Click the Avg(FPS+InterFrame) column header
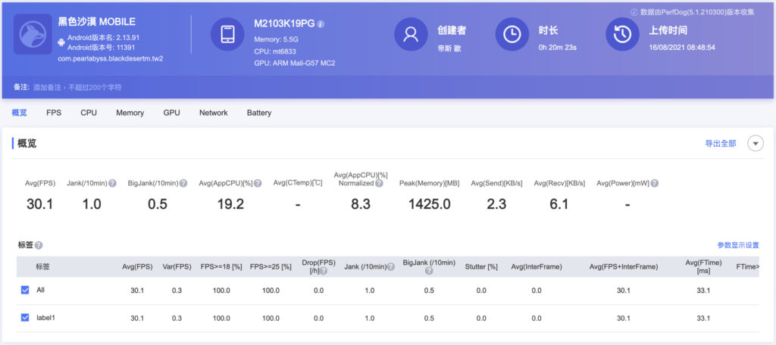Viewport: 776px width, 345px height. coord(624,267)
